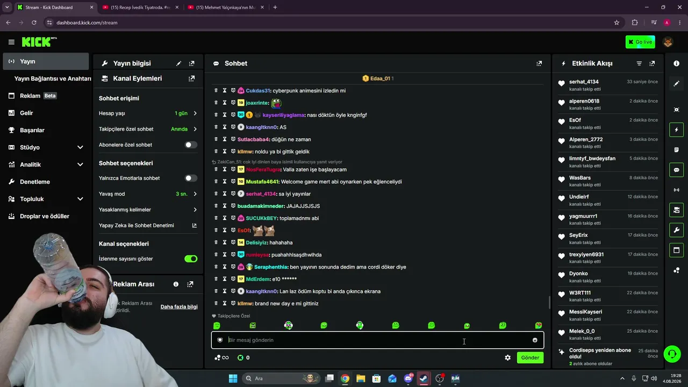The image size is (688, 387).
Task: Click the info icon next to Reklam Arası
Action: (x=176, y=284)
